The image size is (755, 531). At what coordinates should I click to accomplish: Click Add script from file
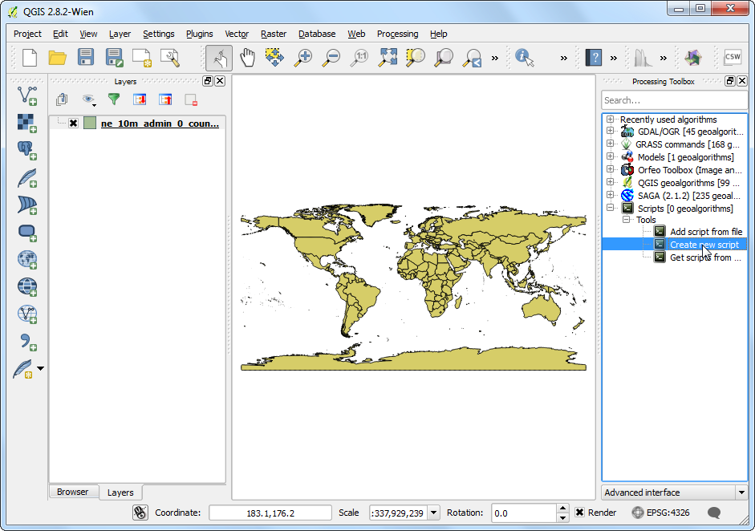pyautogui.click(x=705, y=232)
